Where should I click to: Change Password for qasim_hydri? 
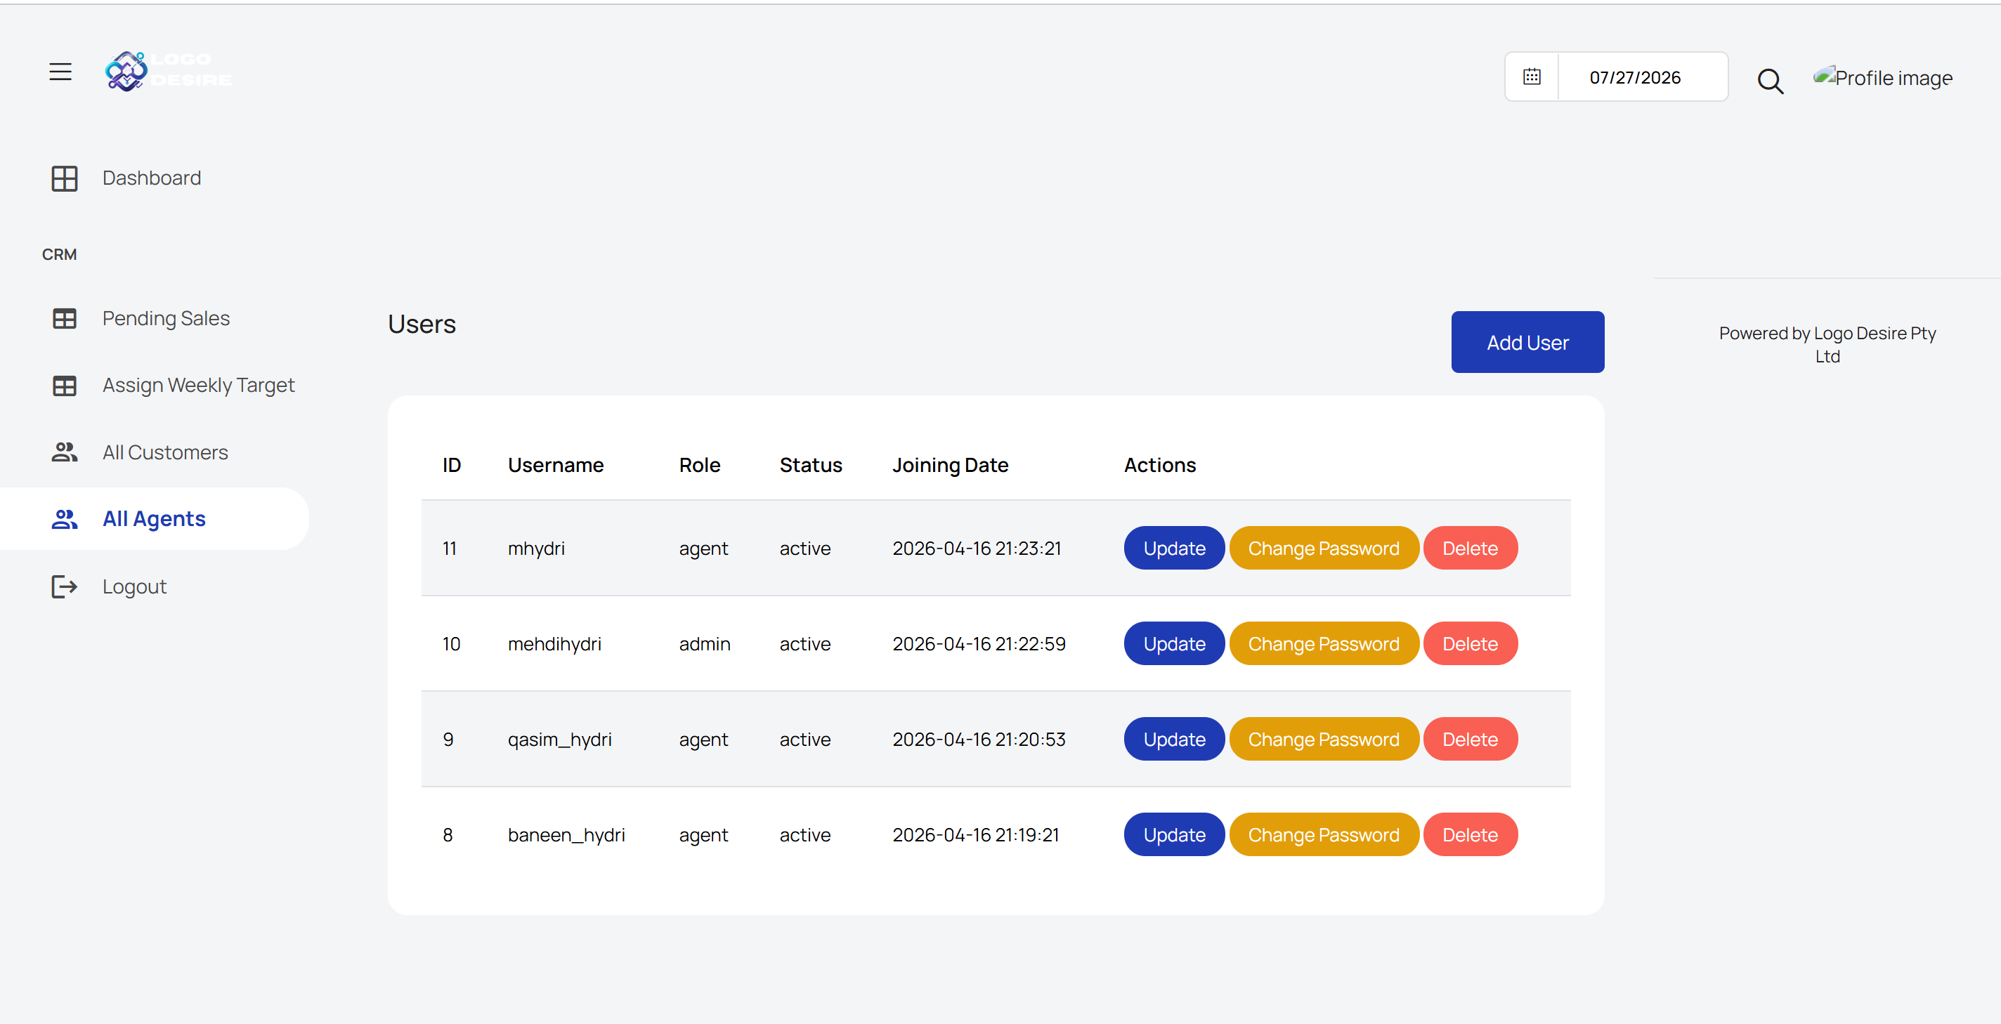(x=1324, y=740)
